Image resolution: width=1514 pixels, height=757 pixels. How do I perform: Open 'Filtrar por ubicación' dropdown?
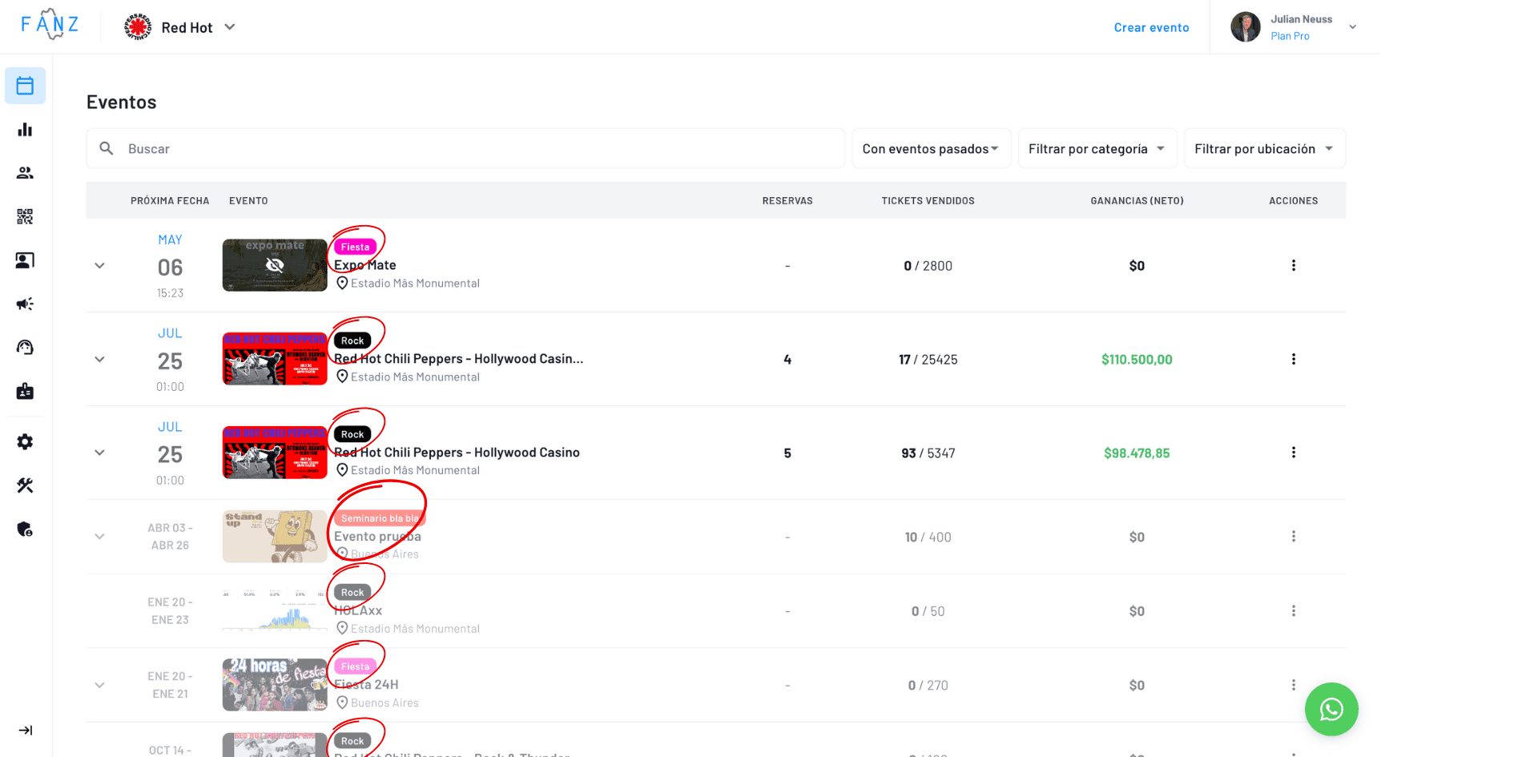pyautogui.click(x=1263, y=149)
